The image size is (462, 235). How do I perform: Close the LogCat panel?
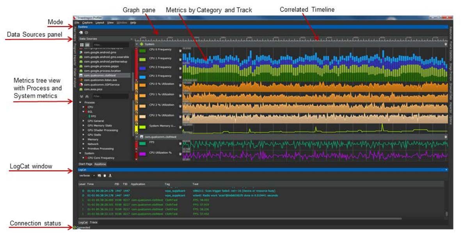(x=446, y=170)
